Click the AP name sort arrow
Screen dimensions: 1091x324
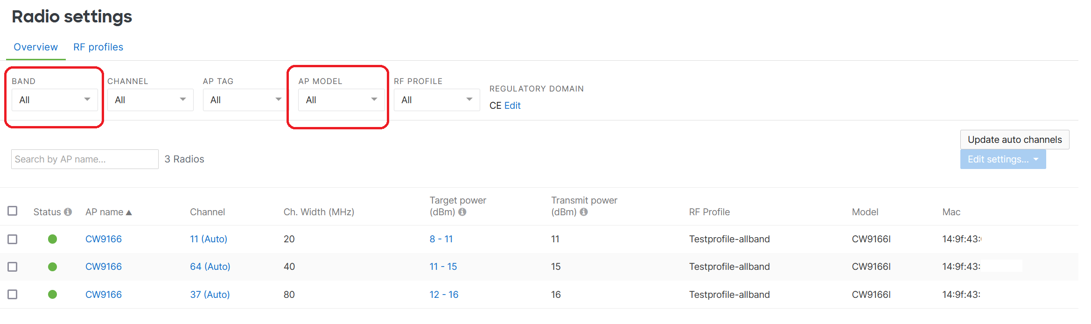(x=129, y=212)
